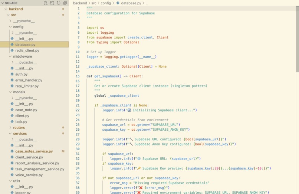Refresh the explorer with the refresh icon

pos(59,3)
